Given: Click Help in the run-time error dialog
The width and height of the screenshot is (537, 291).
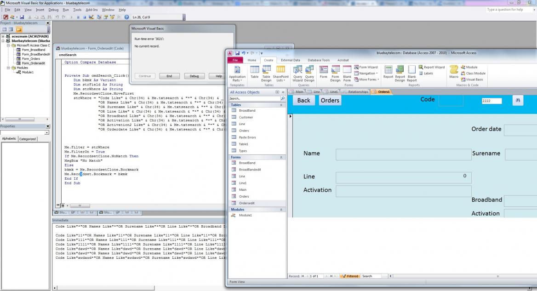Looking at the screenshot, I should [218, 76].
